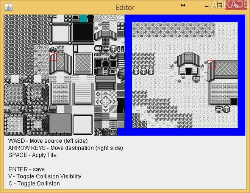The image size is (250, 193).
Task: Pick the diamond-shaped tile in the tileset
Action: click(98, 94)
